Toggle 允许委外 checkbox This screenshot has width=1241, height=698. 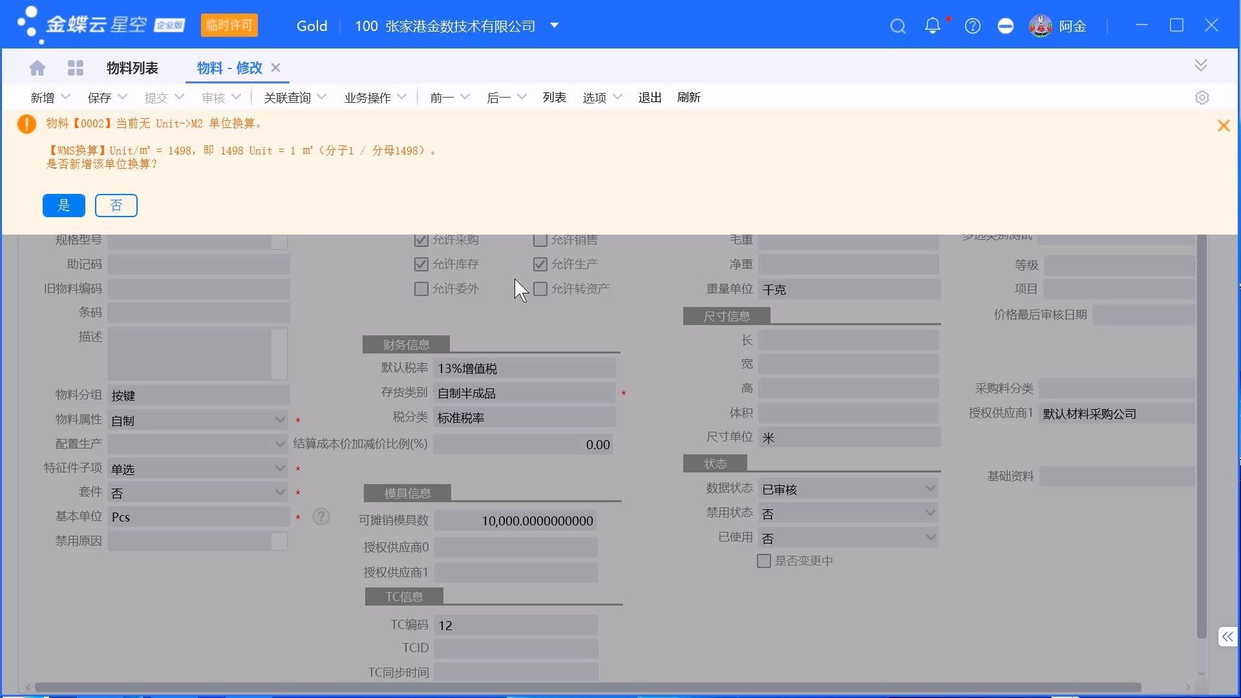click(421, 289)
